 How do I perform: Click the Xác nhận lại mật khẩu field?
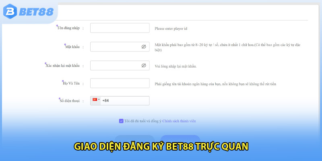tap(120, 66)
